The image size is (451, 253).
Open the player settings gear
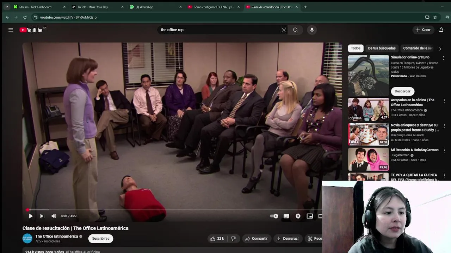click(298, 216)
